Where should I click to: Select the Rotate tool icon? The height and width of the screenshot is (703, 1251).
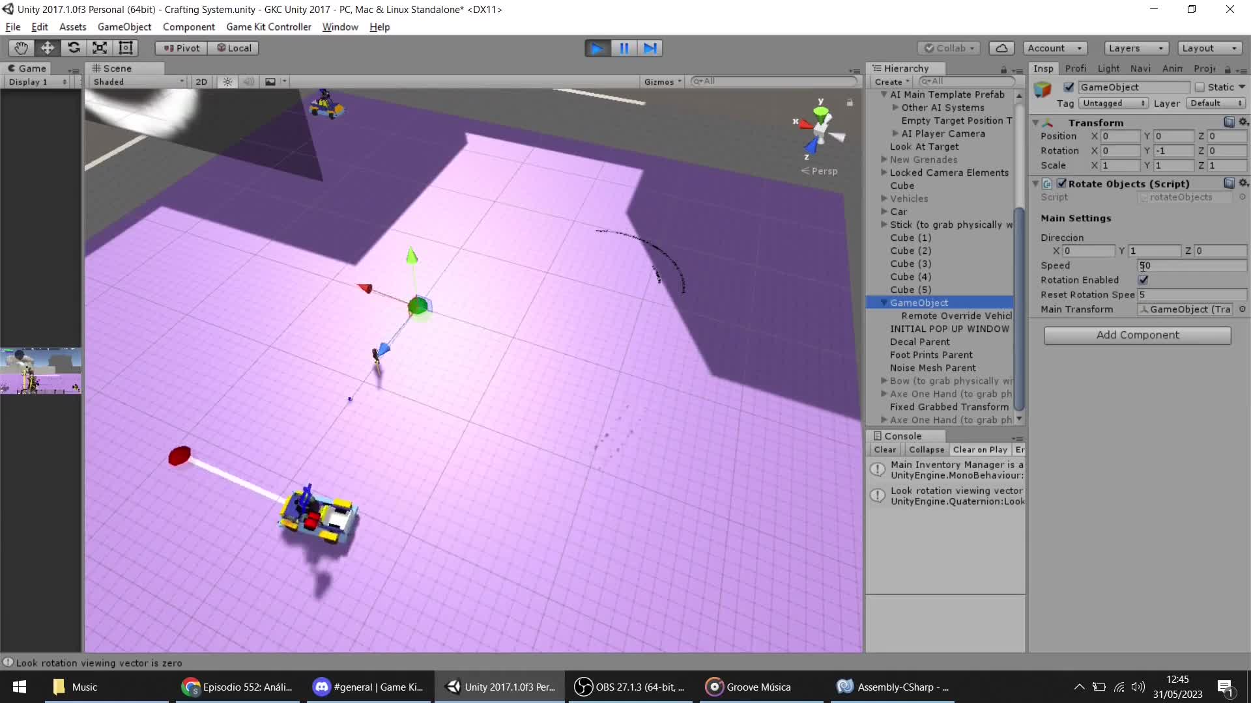click(x=74, y=48)
